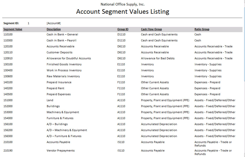This screenshot has width=245, height=157.
Task: Select the Allowance for Bad Debts cash flow group
Action: pyautogui.click(x=158, y=59)
